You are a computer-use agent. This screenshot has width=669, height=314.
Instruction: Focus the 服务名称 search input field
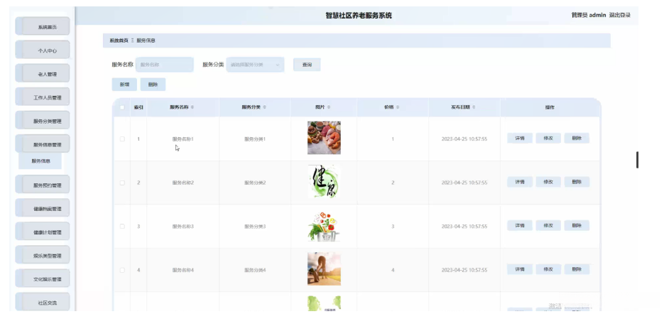click(x=165, y=65)
